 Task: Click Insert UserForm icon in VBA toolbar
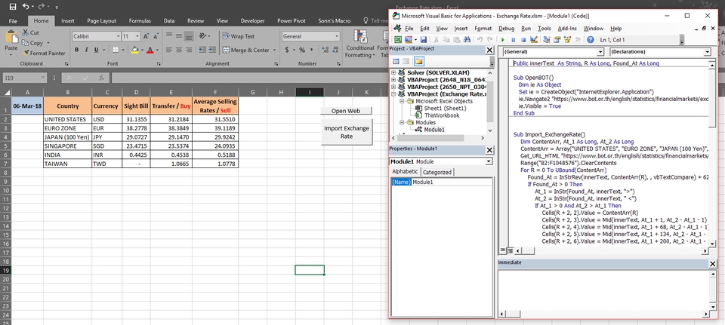coord(409,40)
